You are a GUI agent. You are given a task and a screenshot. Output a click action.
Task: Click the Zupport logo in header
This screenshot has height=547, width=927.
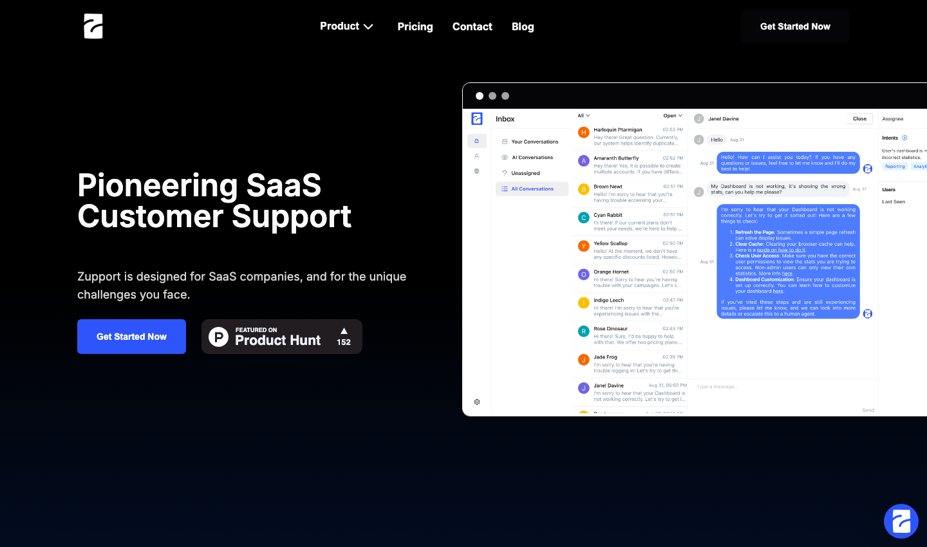tap(93, 26)
